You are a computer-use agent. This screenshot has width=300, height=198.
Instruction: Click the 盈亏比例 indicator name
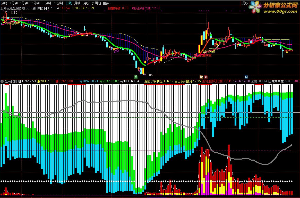pyautogui.click(x=11, y=81)
